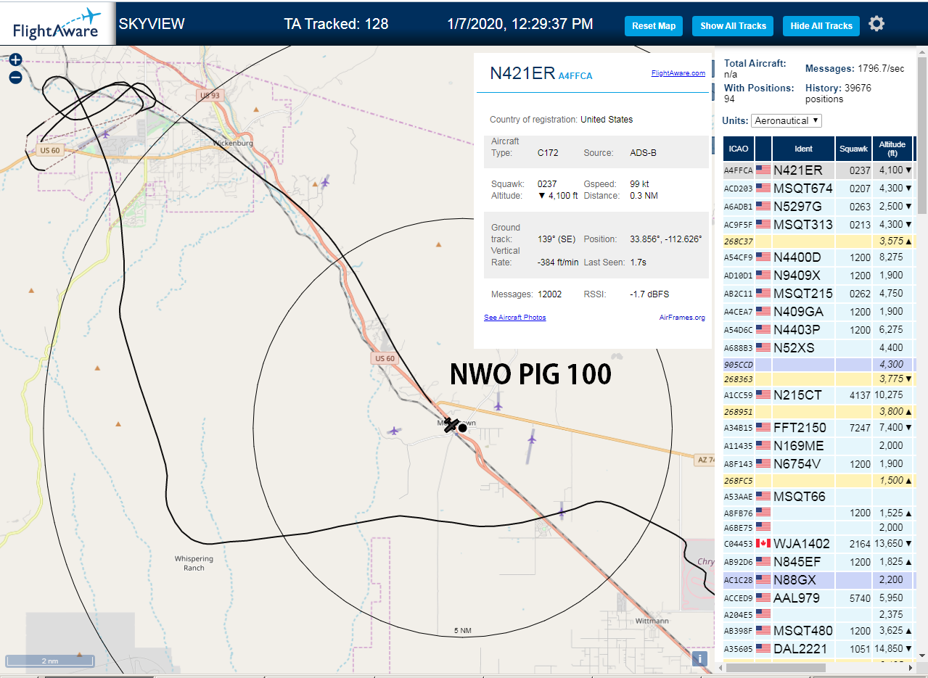Screen dimensions: 928x678
Task: Click US flag icon in FFT2150 row
Action: point(763,427)
